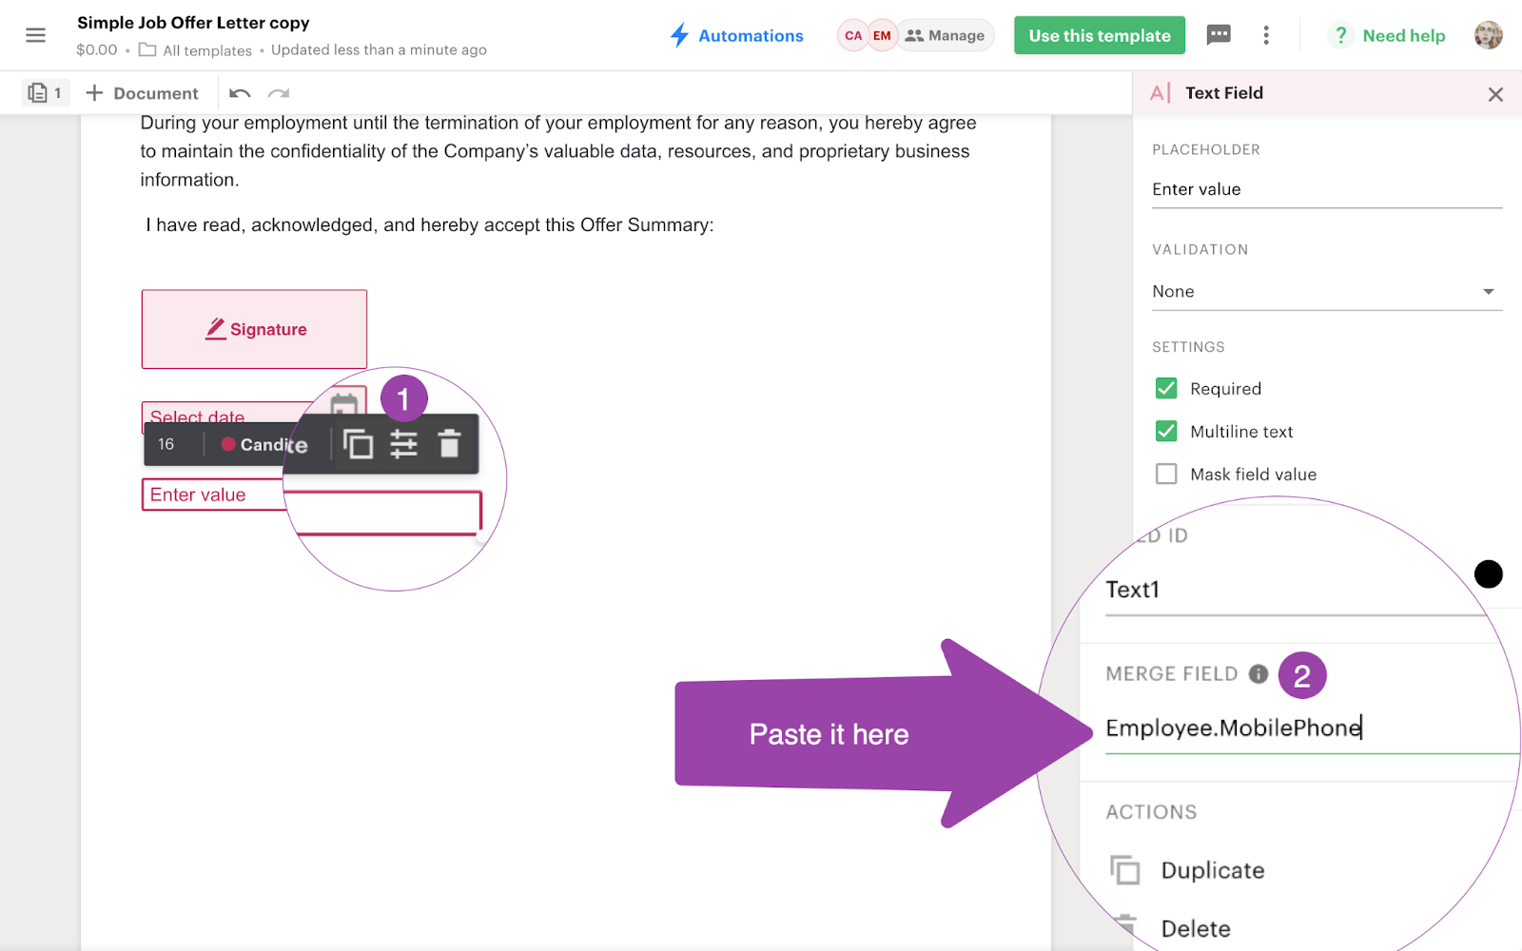The width and height of the screenshot is (1522, 951).
Task: Click the Signature field in document
Action: [254, 329]
